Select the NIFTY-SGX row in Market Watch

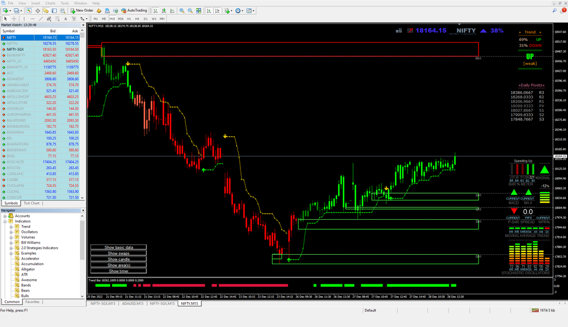[x=40, y=49]
